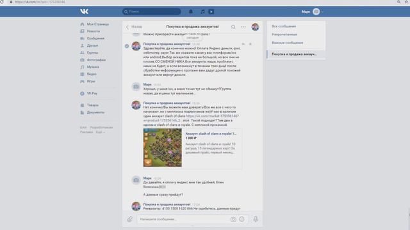
Task: Click reply arrow on first group message
Action: (243, 44)
